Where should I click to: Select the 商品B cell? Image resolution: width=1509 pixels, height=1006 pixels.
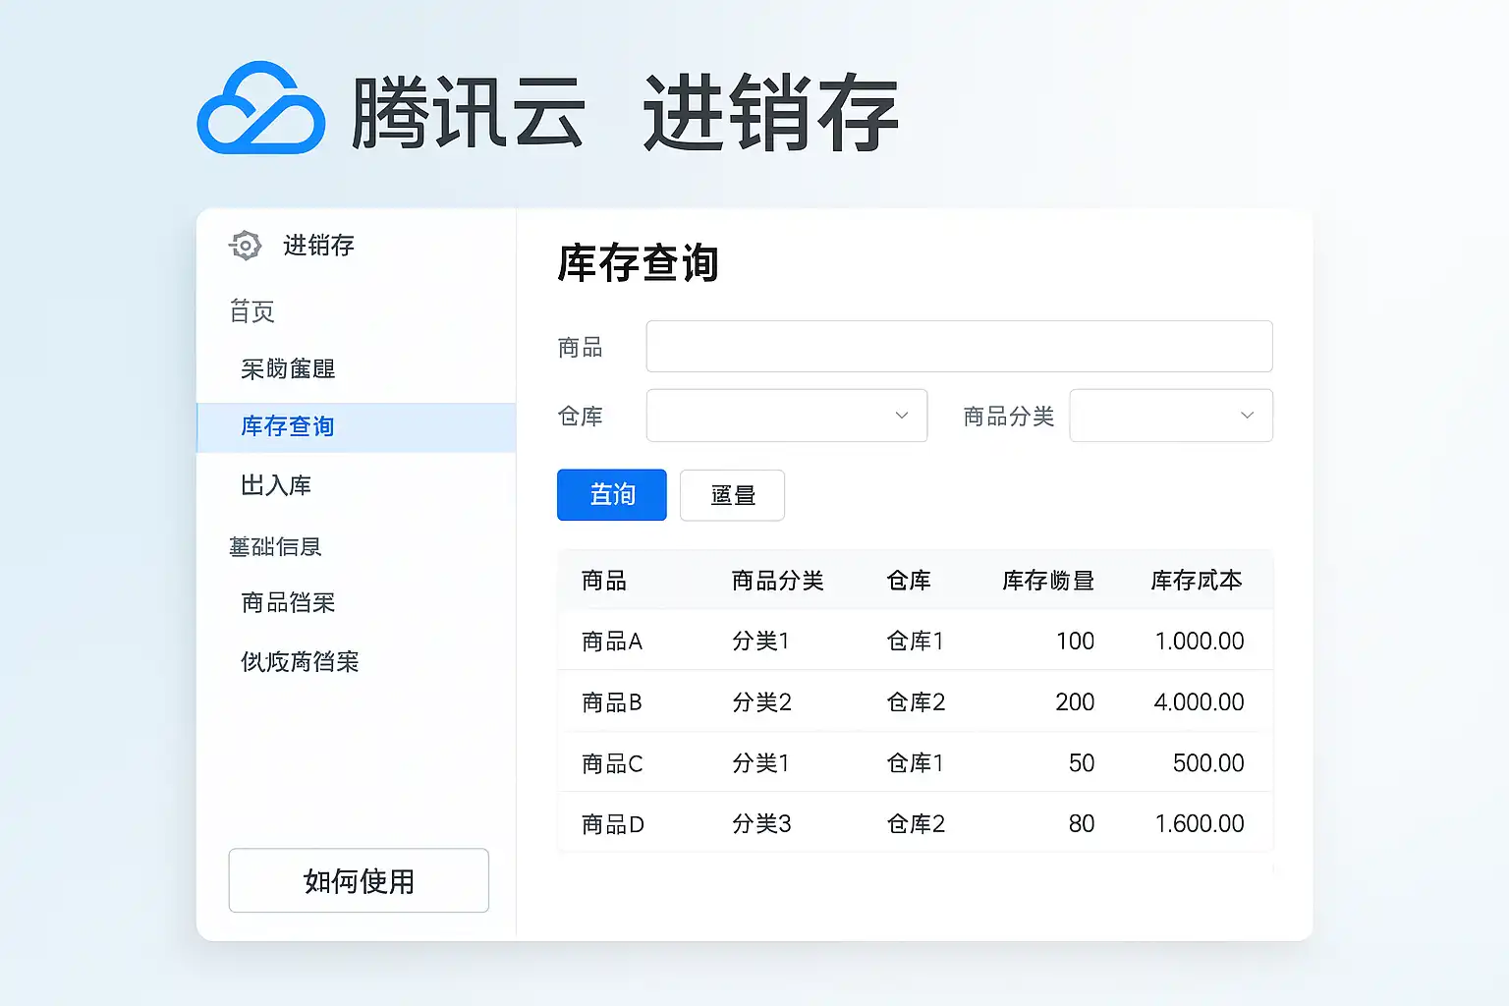pos(612,702)
